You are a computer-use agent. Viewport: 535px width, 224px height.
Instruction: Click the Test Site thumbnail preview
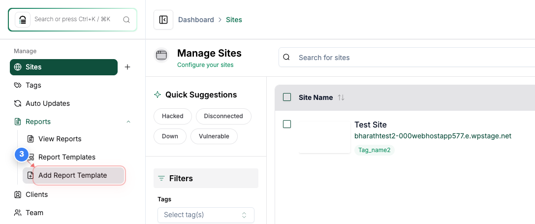pyautogui.click(x=325, y=137)
